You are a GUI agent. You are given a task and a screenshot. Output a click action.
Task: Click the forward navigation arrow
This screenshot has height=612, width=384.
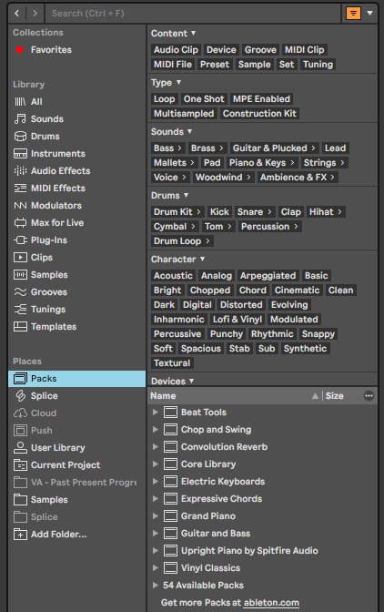[x=35, y=14]
